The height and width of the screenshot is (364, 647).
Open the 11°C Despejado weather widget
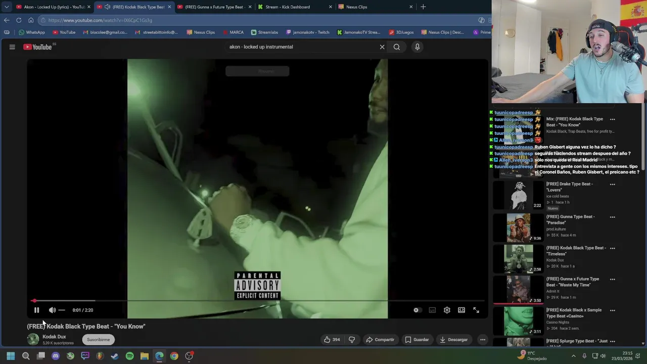(532, 356)
